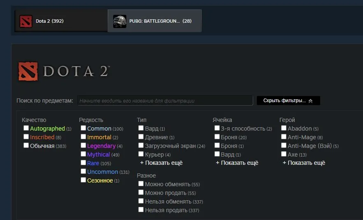Expand Показать ещё under Герой

(304, 163)
